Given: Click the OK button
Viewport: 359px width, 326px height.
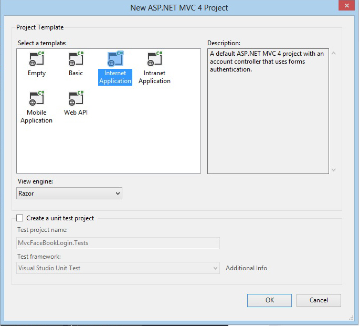Looking at the screenshot, I should 269,300.
